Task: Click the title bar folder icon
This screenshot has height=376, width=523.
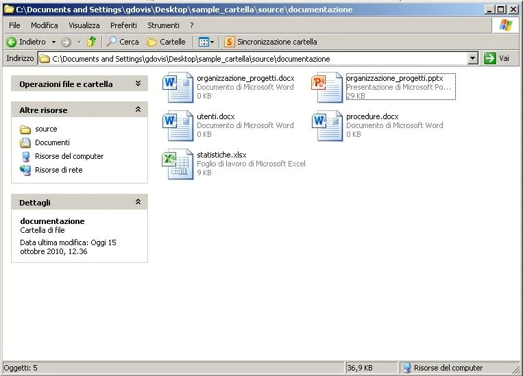Action: [9, 10]
